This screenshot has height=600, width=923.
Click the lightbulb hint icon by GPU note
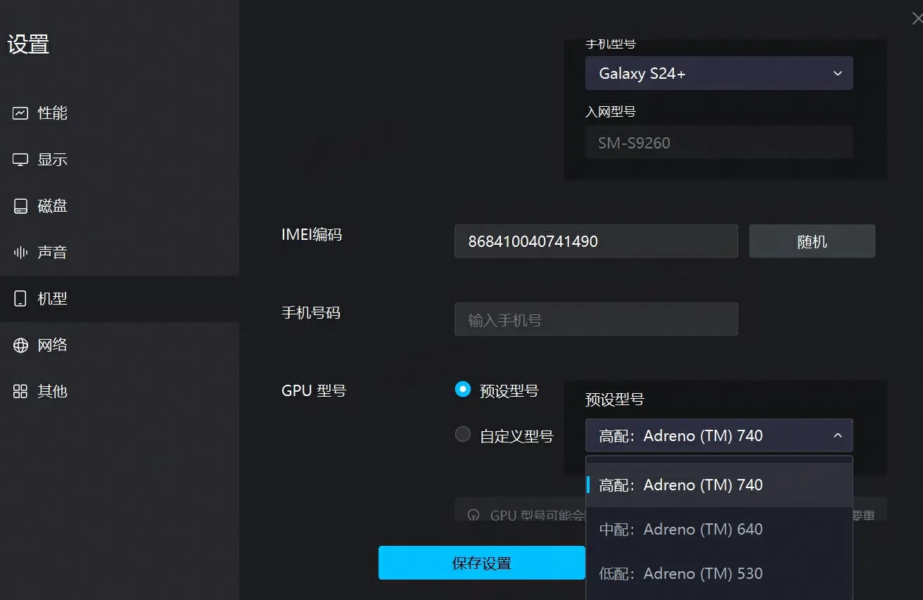pos(473,515)
